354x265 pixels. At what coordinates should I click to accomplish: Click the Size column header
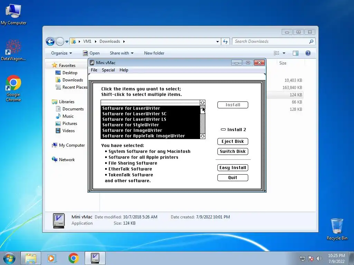(283, 63)
